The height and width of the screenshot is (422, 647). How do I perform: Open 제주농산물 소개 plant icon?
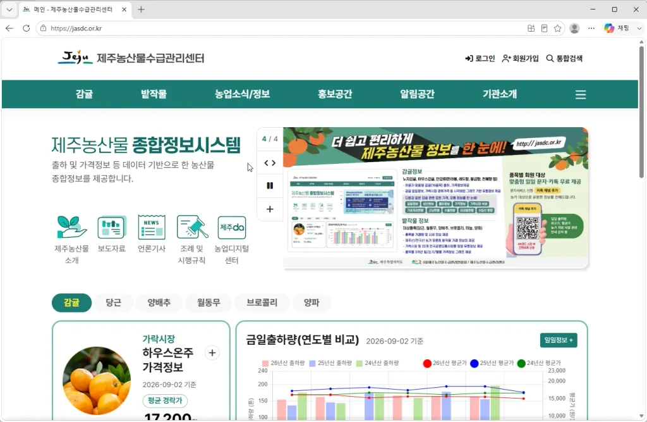click(x=72, y=240)
